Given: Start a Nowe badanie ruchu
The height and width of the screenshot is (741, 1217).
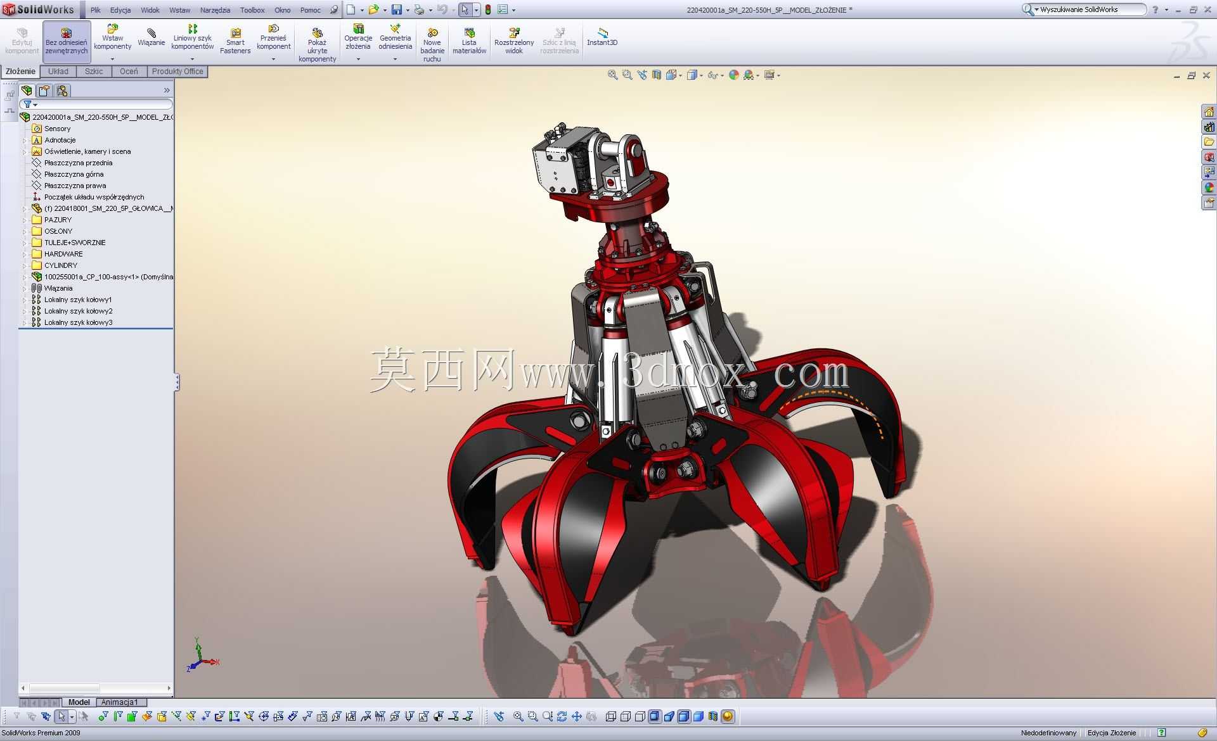Looking at the screenshot, I should click(432, 44).
